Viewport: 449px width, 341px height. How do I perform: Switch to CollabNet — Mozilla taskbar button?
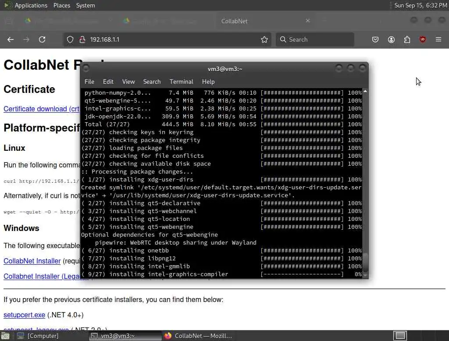coord(199,336)
